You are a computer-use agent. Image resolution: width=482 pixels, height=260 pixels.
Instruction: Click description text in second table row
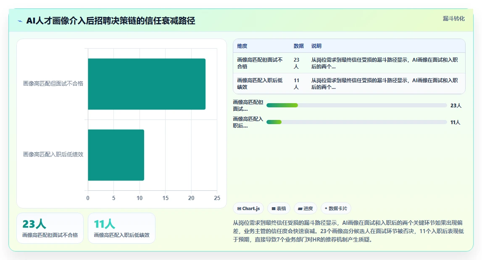tap(385, 84)
